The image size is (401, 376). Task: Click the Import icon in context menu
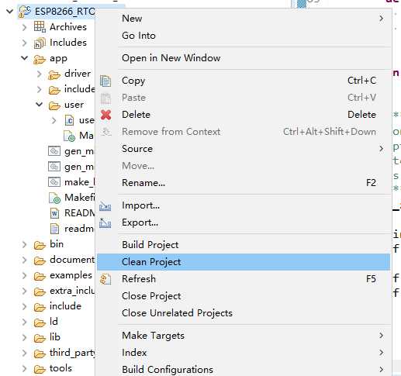[x=105, y=205]
